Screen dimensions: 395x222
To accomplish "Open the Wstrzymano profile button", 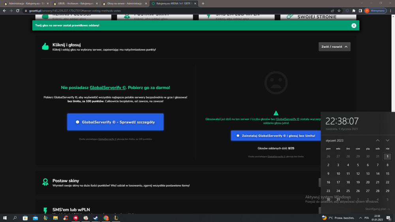I will click(375, 11).
